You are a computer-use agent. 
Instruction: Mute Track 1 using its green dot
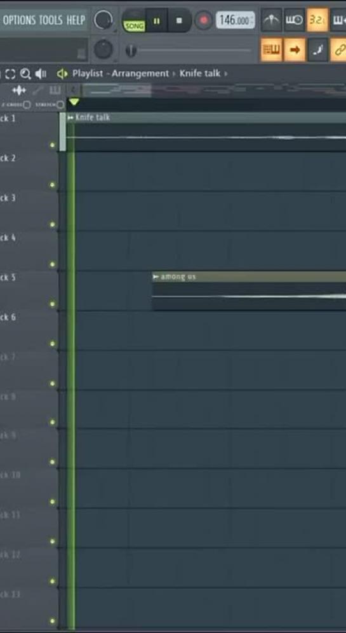tap(52, 145)
